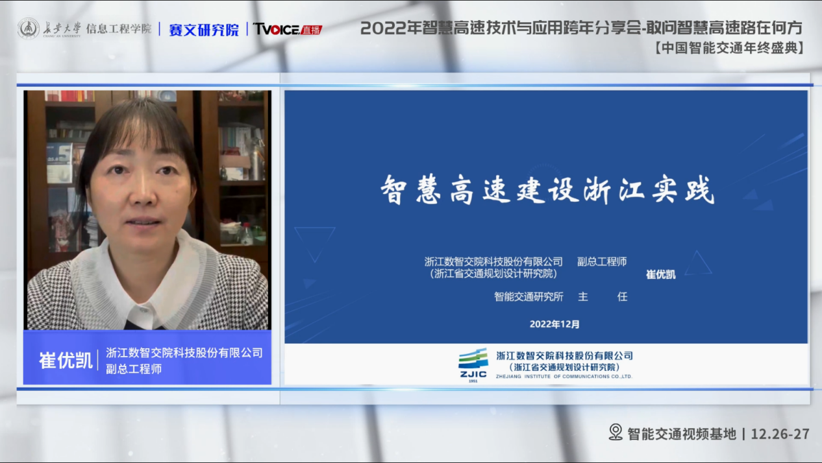Image resolution: width=822 pixels, height=463 pixels.
Task: Click ZHEJIANG INSTITUTE OF COMMUNICATIONS footer text
Action: point(564,376)
